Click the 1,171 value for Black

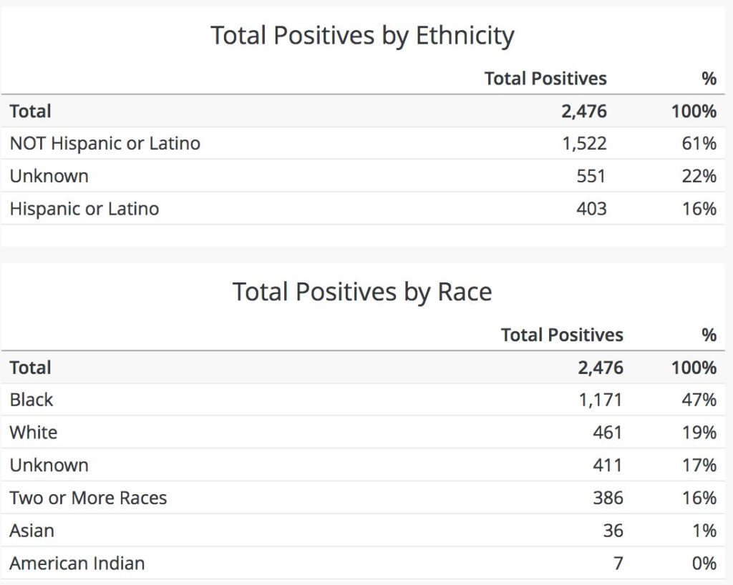tap(601, 399)
